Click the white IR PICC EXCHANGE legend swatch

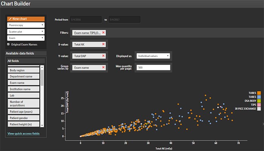point(259,109)
